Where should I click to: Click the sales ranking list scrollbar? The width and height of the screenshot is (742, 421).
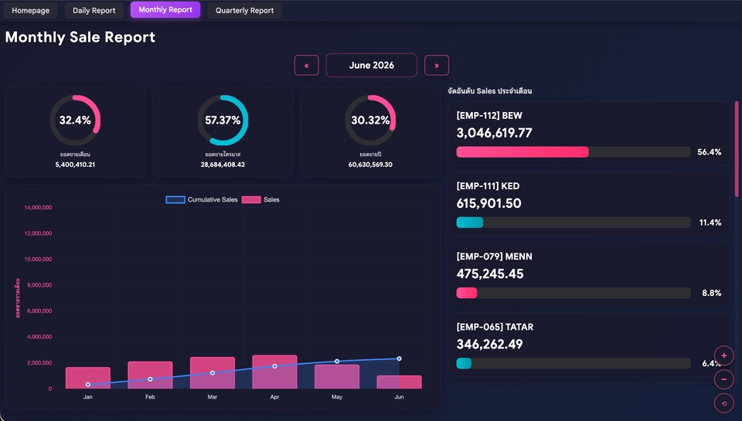pos(737,149)
